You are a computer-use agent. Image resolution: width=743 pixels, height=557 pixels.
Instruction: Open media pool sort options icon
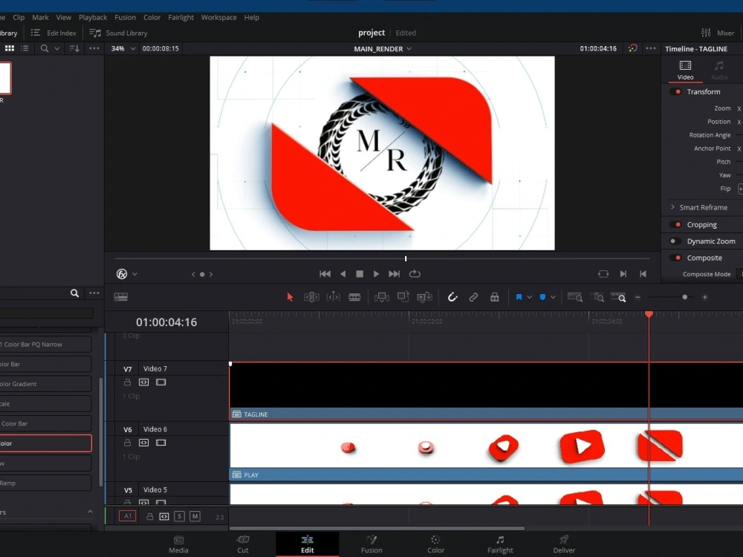[x=74, y=48]
